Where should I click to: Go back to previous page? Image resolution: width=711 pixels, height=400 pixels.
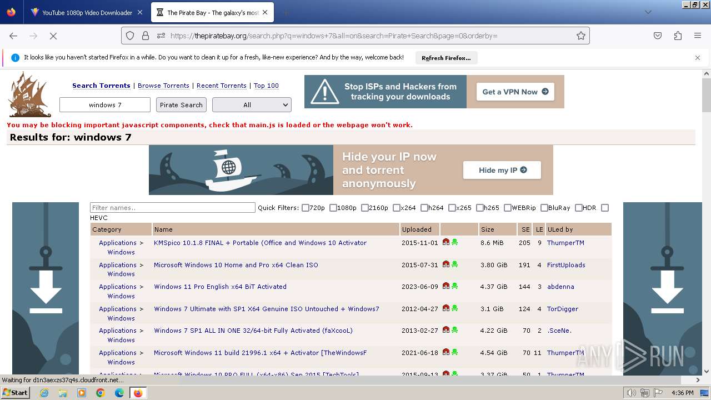click(x=13, y=36)
